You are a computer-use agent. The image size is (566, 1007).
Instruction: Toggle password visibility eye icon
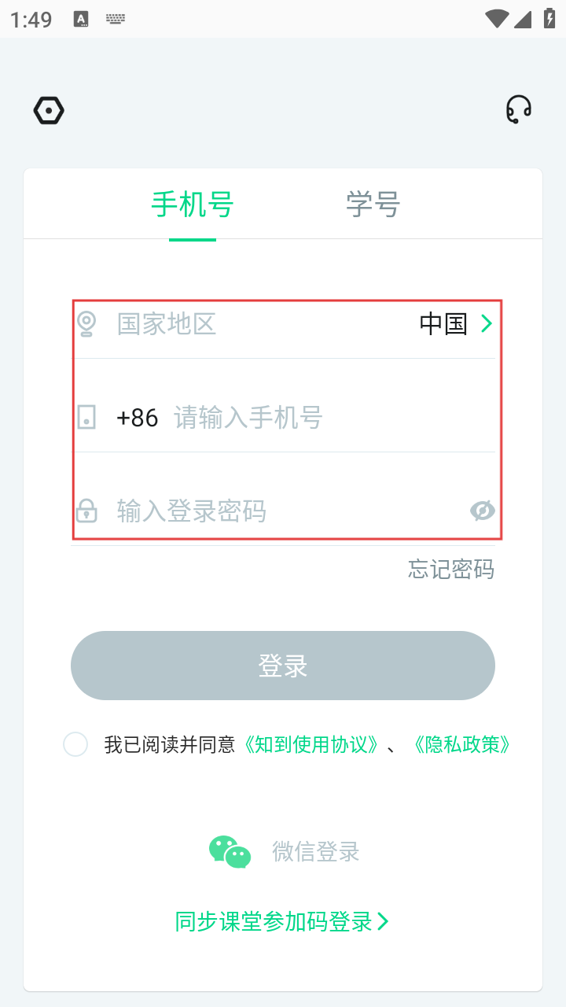[x=482, y=511]
